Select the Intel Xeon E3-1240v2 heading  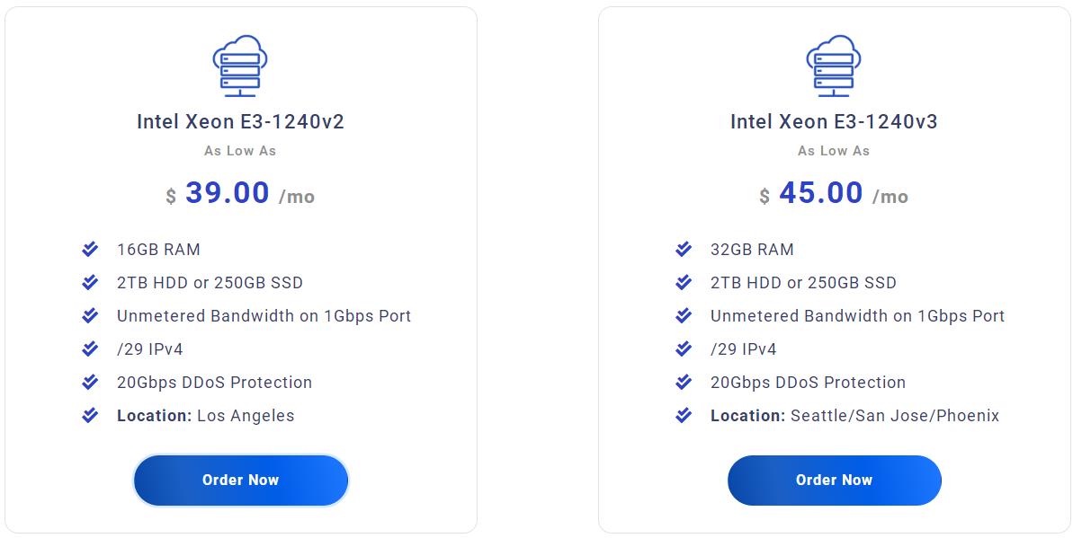click(x=240, y=122)
